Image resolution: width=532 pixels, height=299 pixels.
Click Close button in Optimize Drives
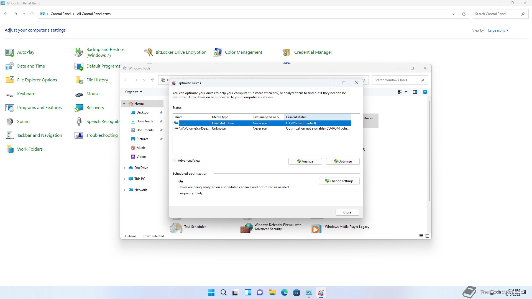[x=347, y=212]
